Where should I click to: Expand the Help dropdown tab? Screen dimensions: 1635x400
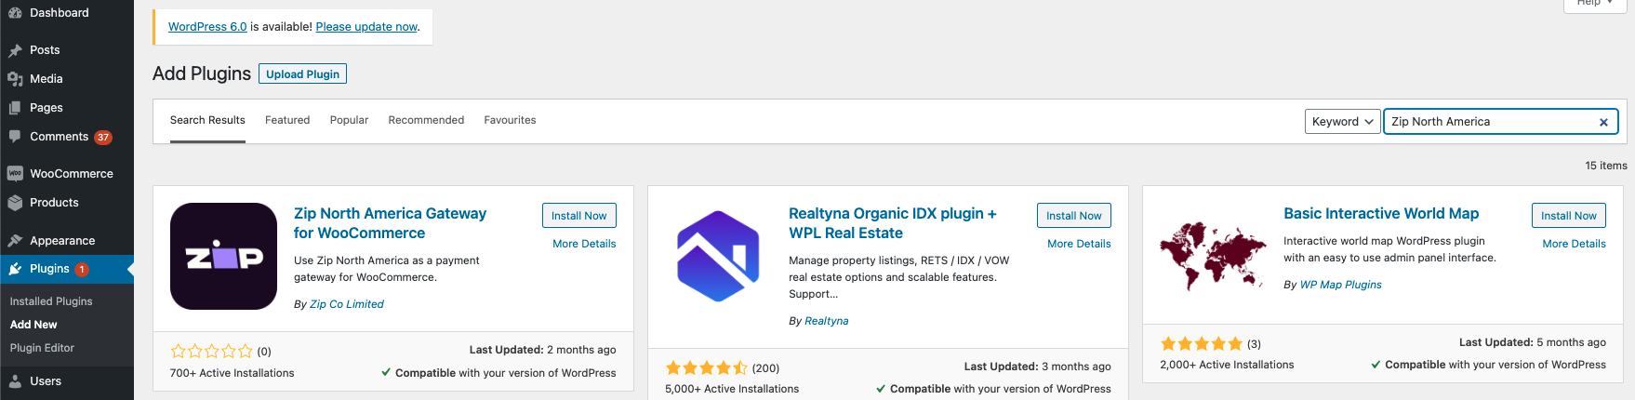1595,4
